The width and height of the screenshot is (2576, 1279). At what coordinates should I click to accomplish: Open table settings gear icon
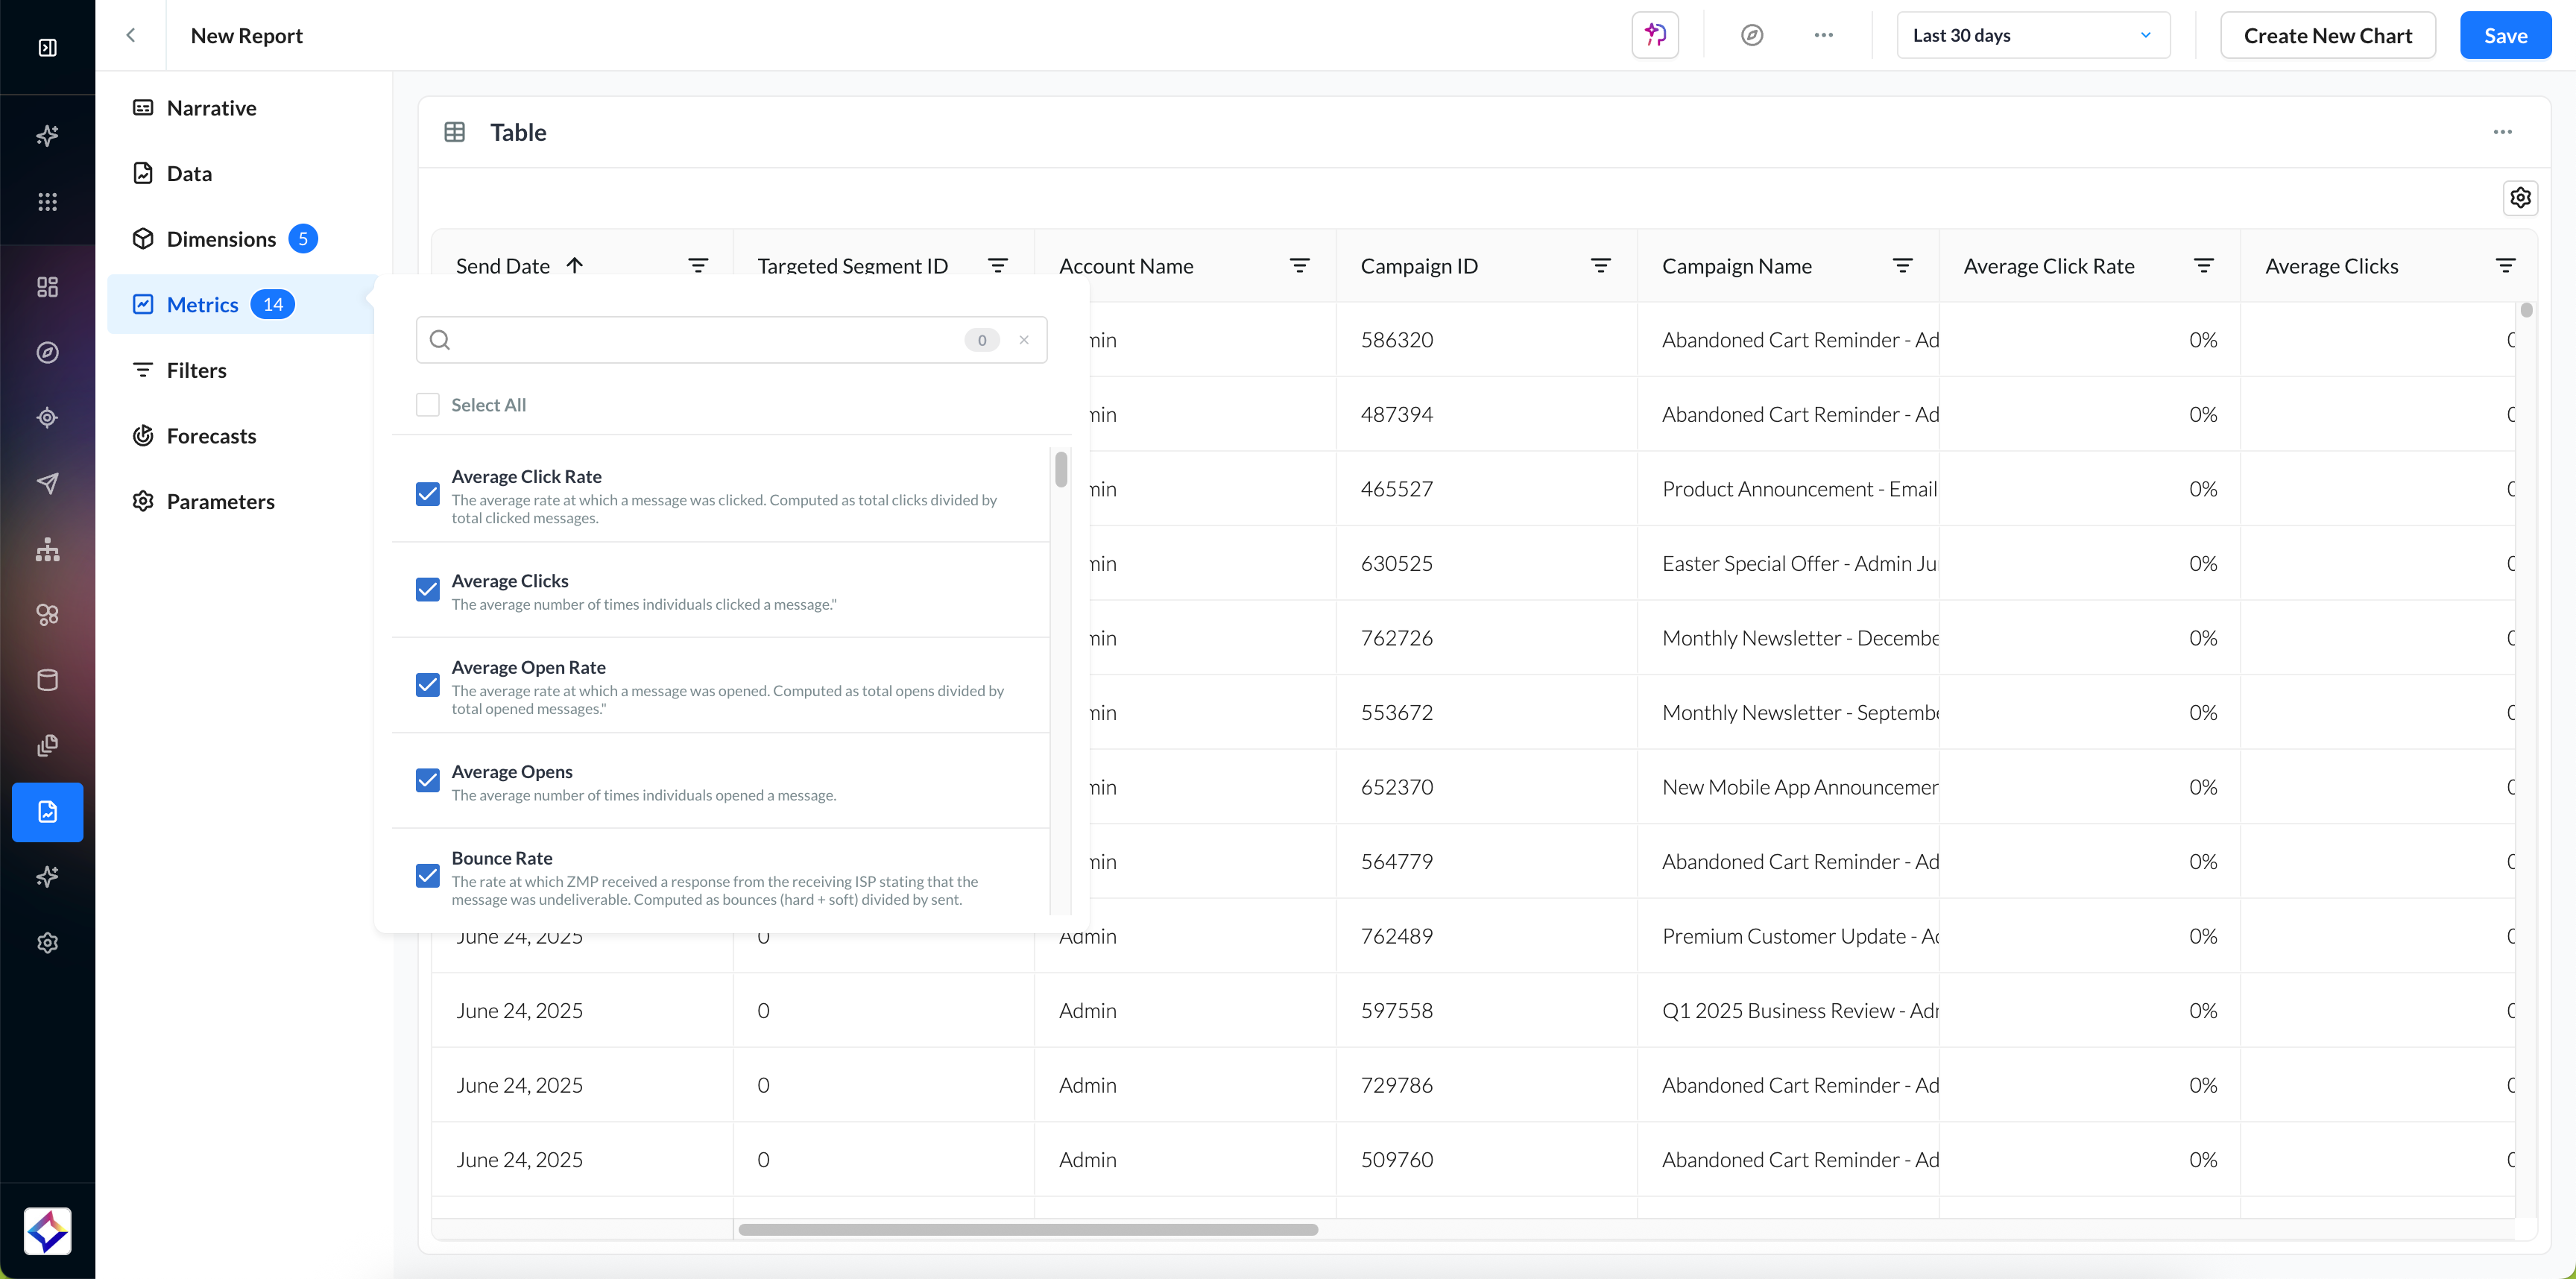(2520, 198)
